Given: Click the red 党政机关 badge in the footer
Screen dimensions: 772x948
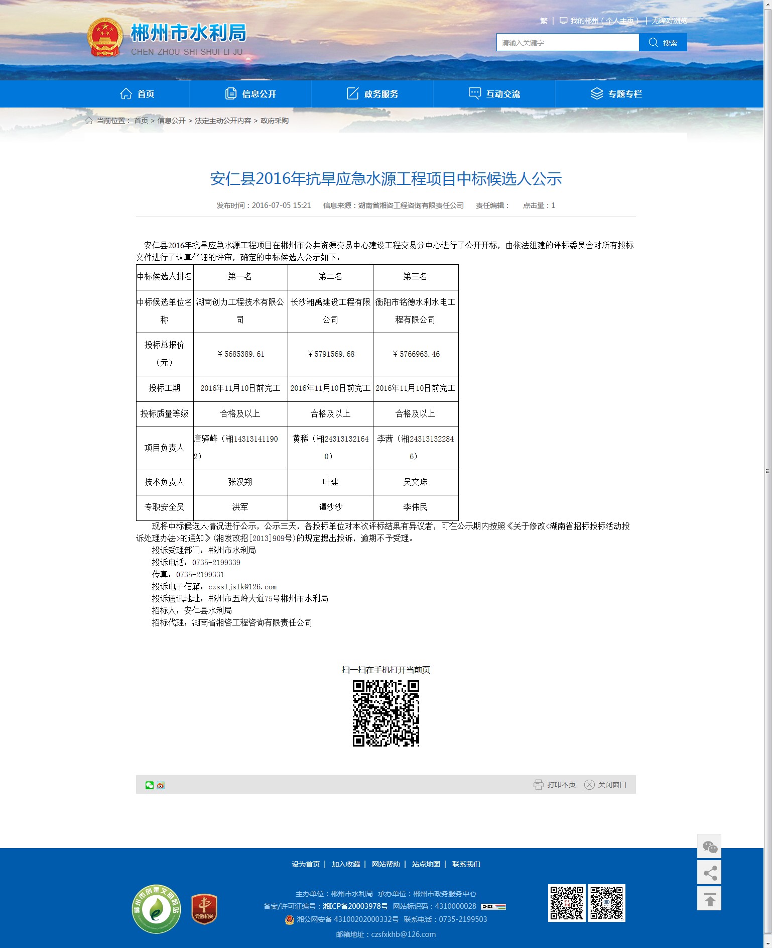Looking at the screenshot, I should tap(204, 909).
